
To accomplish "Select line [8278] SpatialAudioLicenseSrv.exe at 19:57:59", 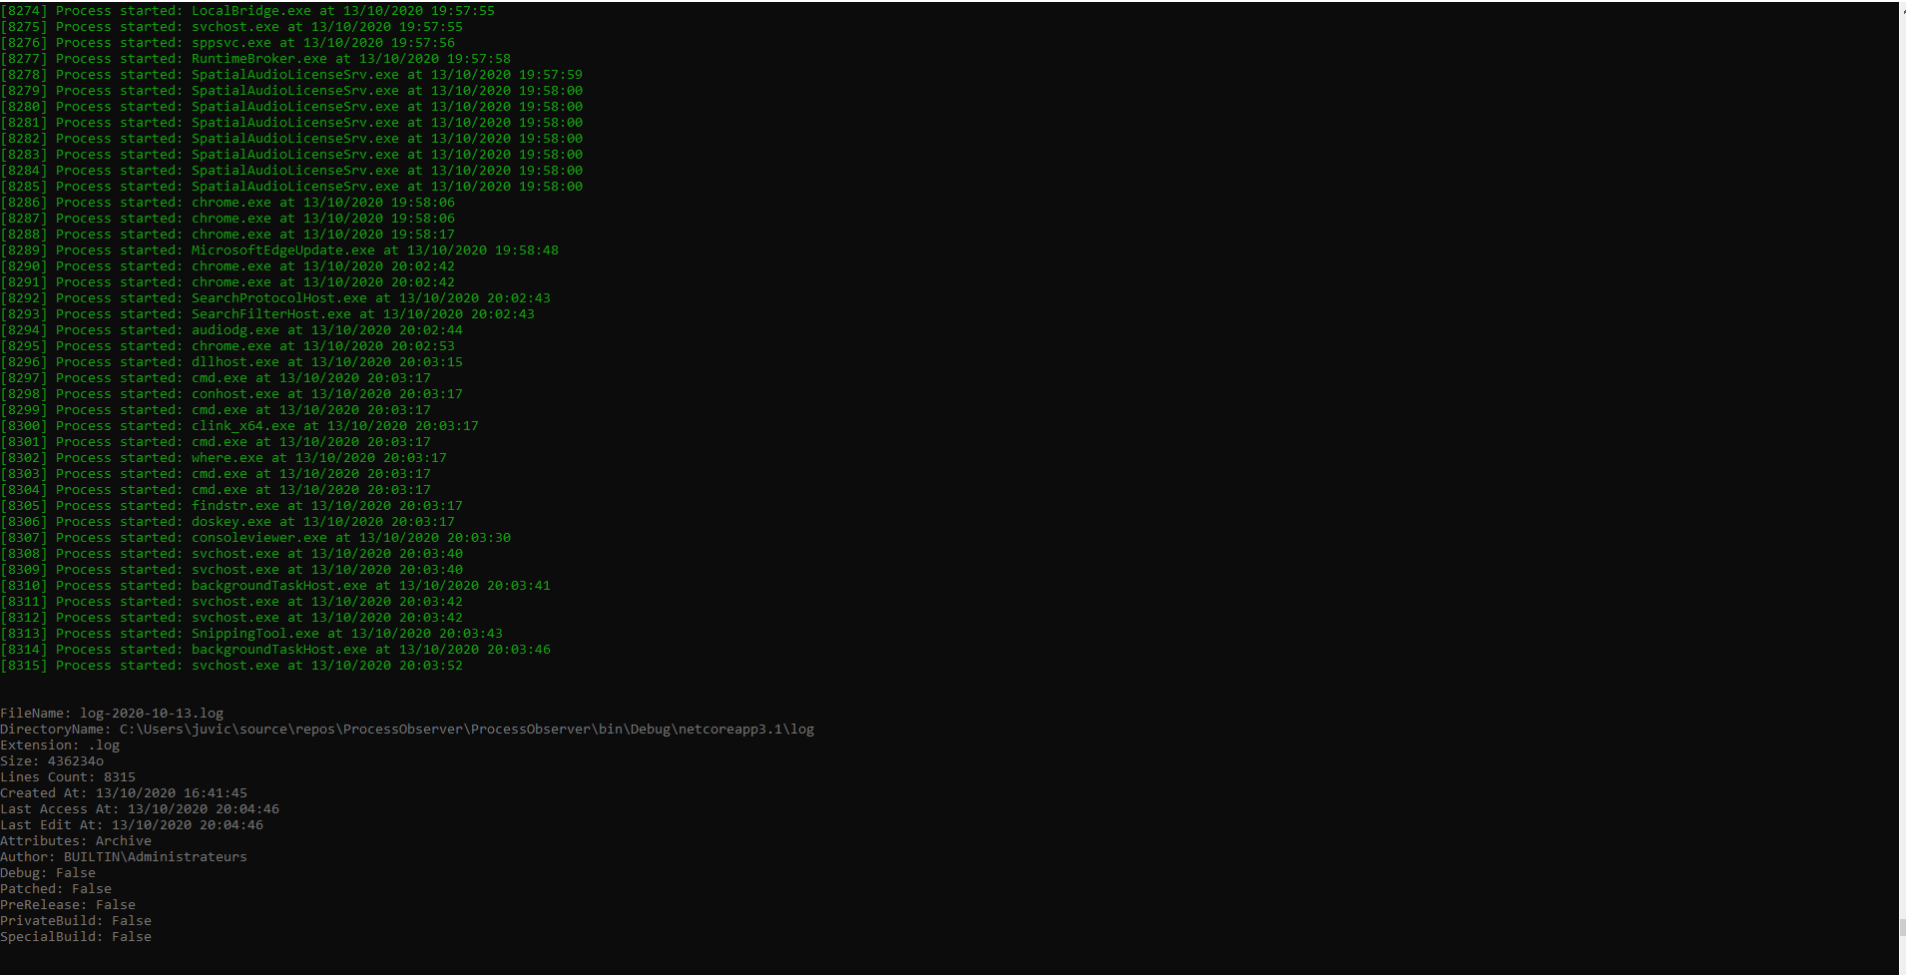I will coord(291,75).
